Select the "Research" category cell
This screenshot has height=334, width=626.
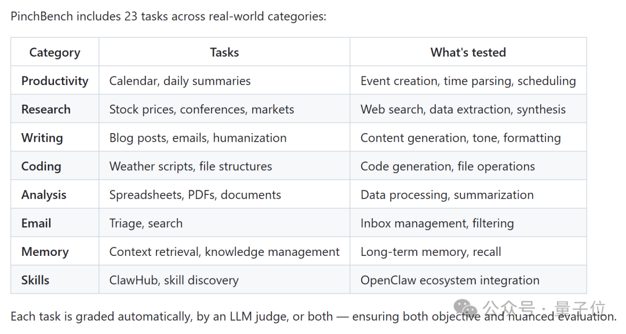[46, 109]
